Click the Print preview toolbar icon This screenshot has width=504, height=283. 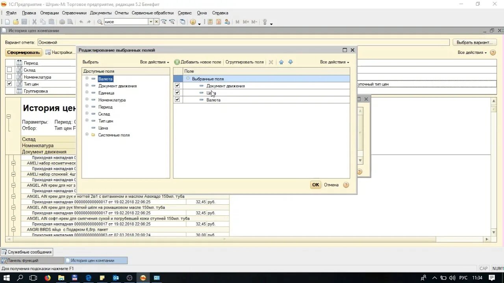70,22
